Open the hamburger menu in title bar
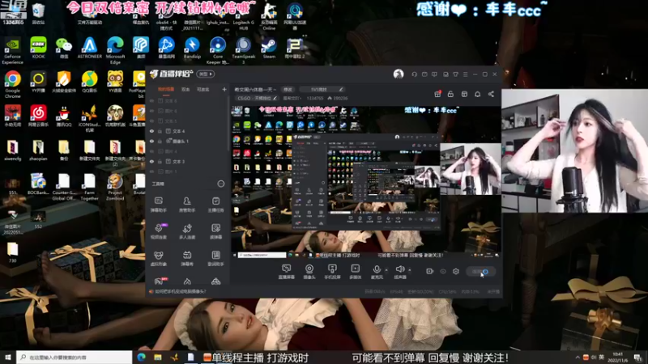Image resolution: width=648 pixels, height=364 pixels. tap(465, 74)
